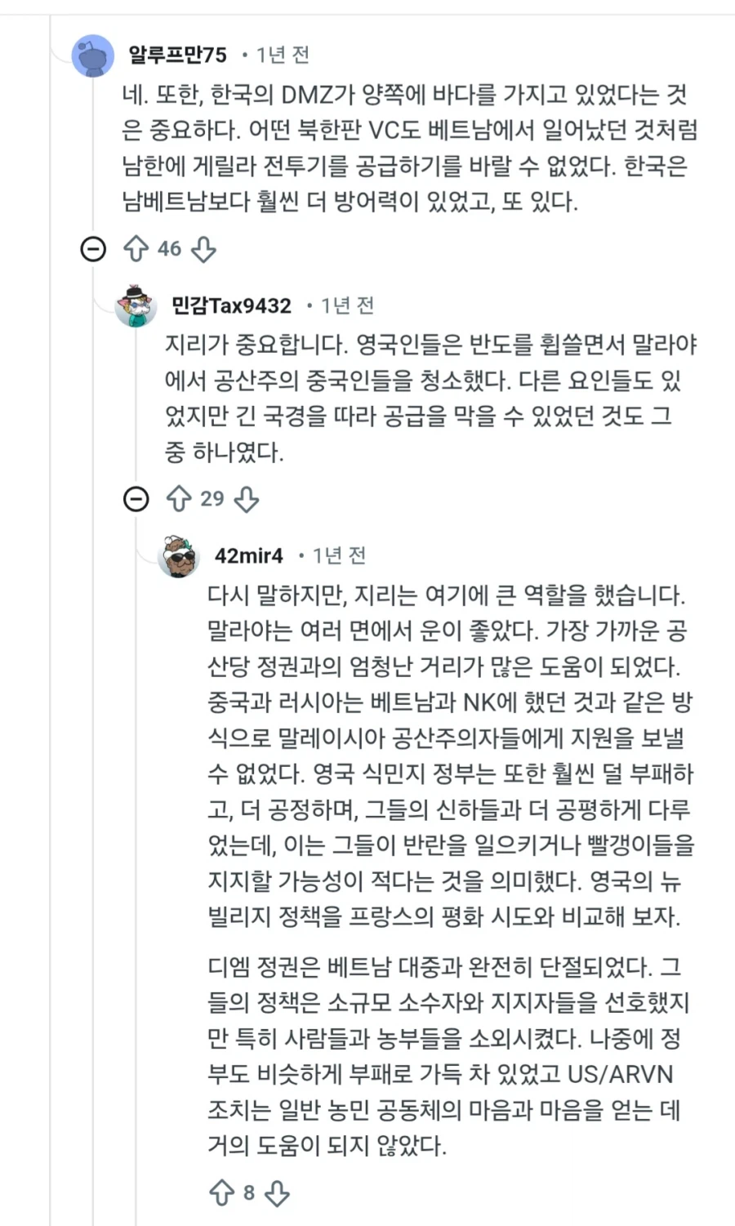735x1226 pixels.
Task: Downvote 42mir4's reply
Action: 278,1193
